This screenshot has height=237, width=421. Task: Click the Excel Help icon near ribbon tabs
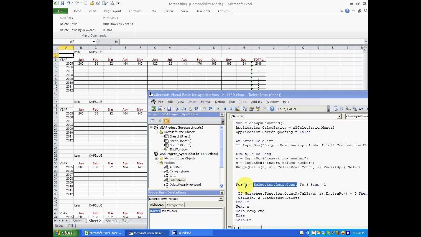click(348, 11)
